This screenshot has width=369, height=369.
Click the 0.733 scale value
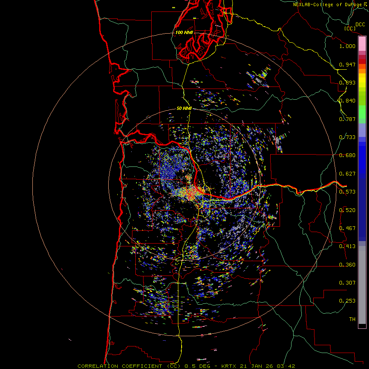point(347,137)
